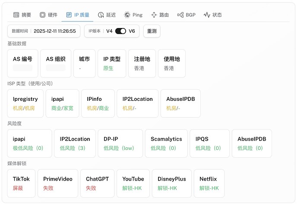This screenshot has width=298, height=206.
Task: Click DP-IP risk 低风险 (low)
Action: coord(119,148)
